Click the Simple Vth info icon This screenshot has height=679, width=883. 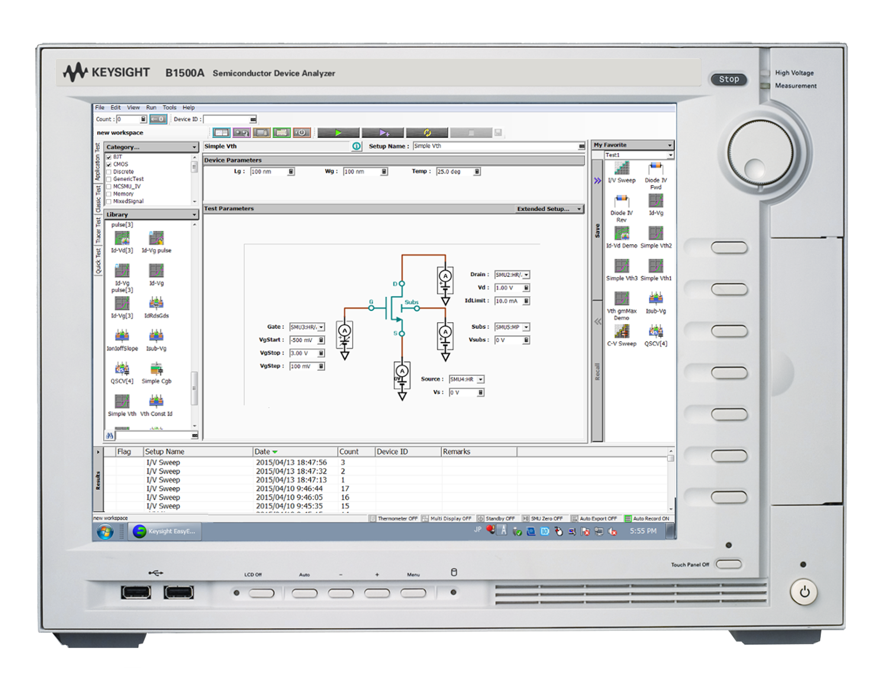tap(356, 146)
